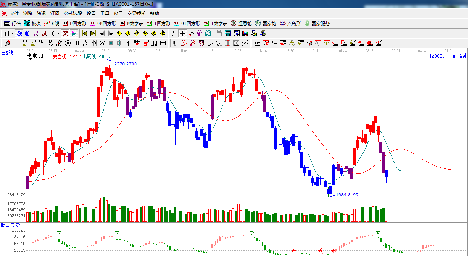Select the hand pan tool
468x256 pixels.
173,33
